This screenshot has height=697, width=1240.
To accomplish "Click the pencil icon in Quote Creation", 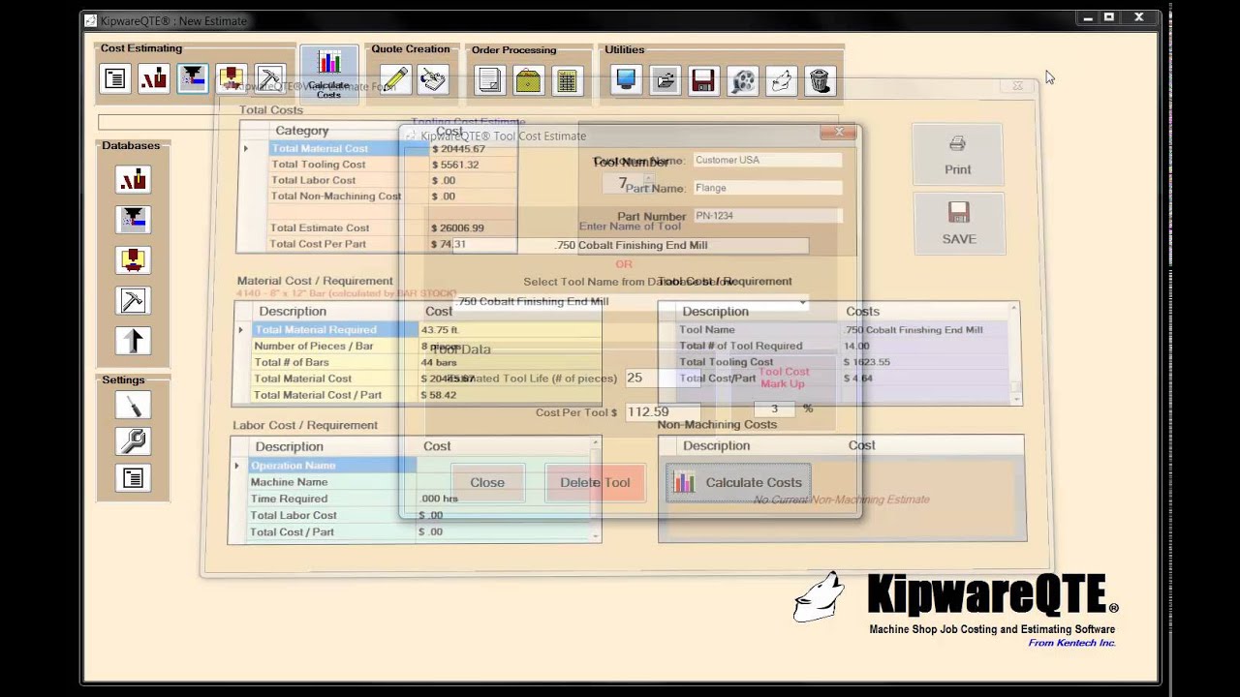I will point(394,79).
